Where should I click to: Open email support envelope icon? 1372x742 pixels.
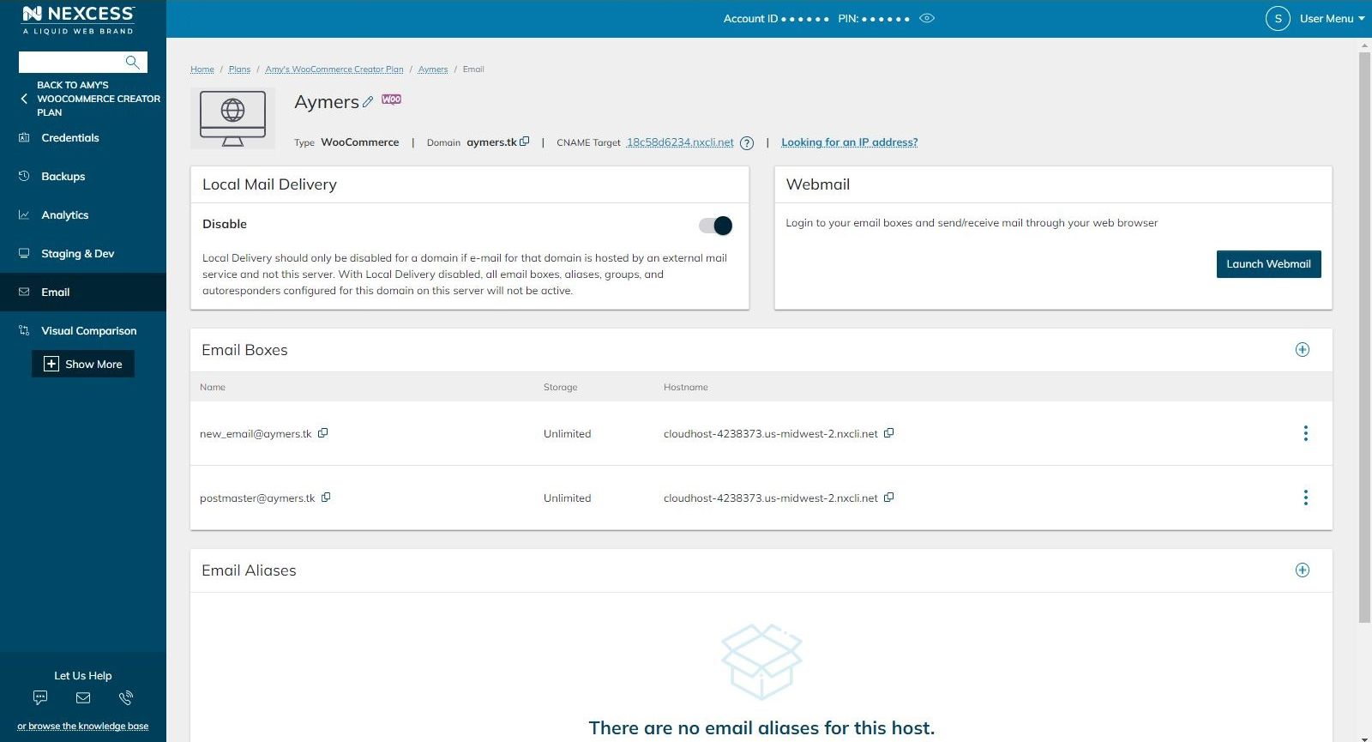pos(83,697)
